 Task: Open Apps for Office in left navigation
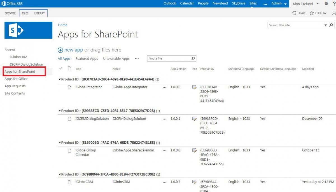(x=16, y=79)
